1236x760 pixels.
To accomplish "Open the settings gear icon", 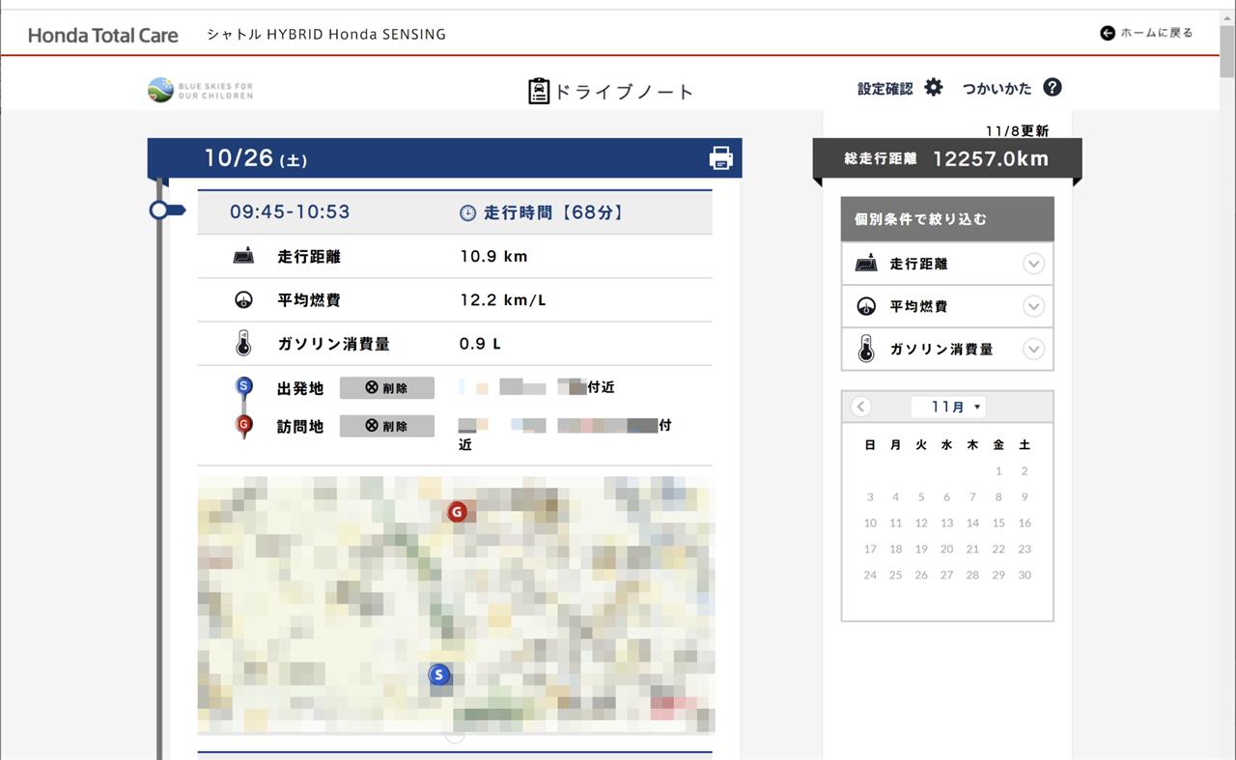I will pos(933,87).
